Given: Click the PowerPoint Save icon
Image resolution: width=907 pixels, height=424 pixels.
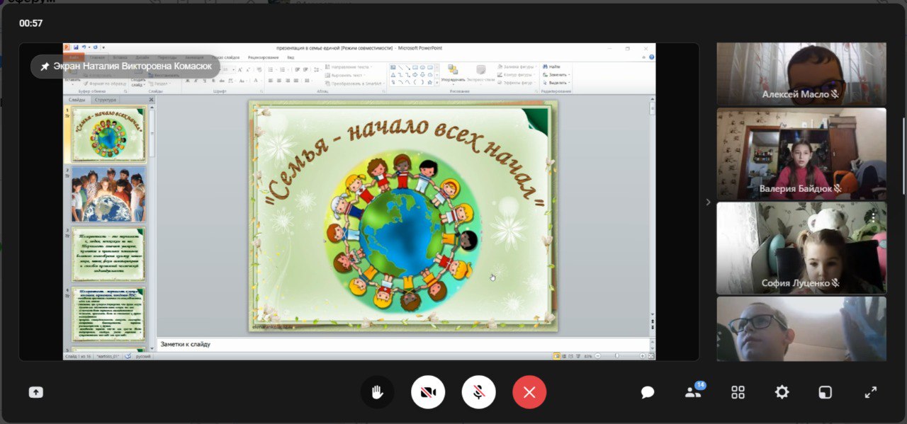Looking at the screenshot, I should pos(76,47).
